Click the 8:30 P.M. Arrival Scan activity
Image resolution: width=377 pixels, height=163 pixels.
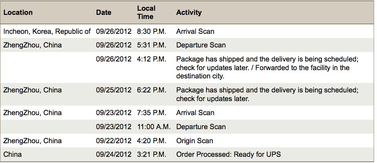coord(195,31)
